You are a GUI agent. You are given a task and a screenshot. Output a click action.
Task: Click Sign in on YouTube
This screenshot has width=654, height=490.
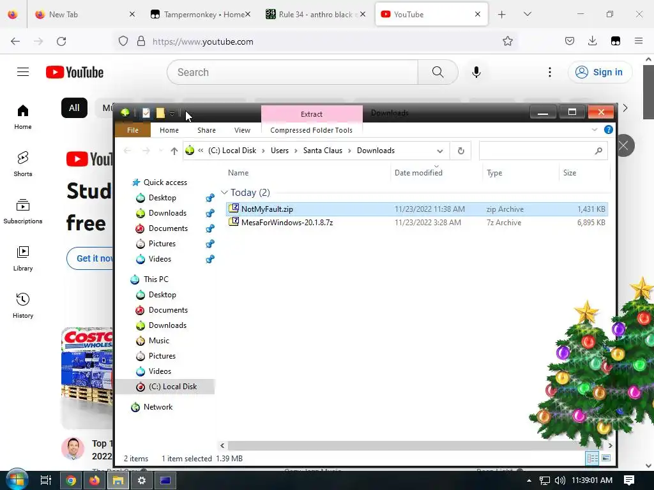[600, 72]
